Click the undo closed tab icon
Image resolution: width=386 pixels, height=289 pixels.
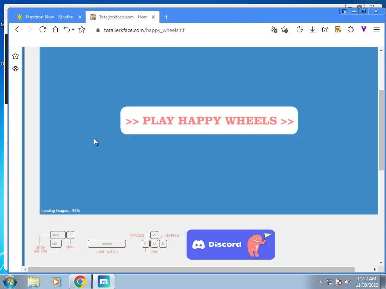(x=67, y=30)
